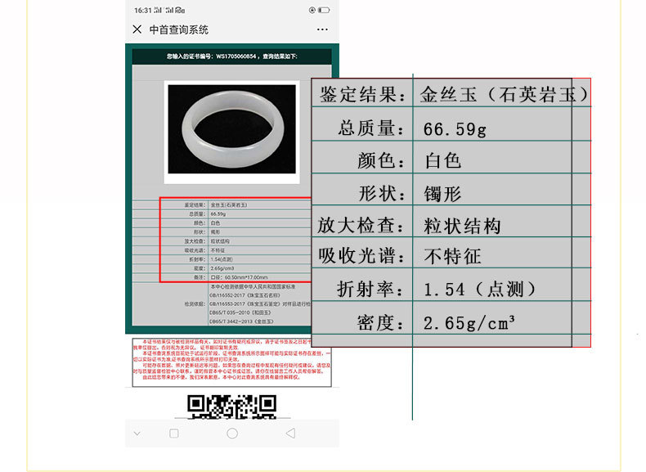This screenshot has height=472, width=646.
Task: Close the 中首查询系统 page with the X icon
Action: (137, 29)
